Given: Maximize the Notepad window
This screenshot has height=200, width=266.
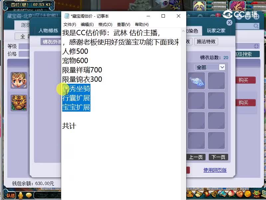Looking at the screenshot, I should pos(163,16).
